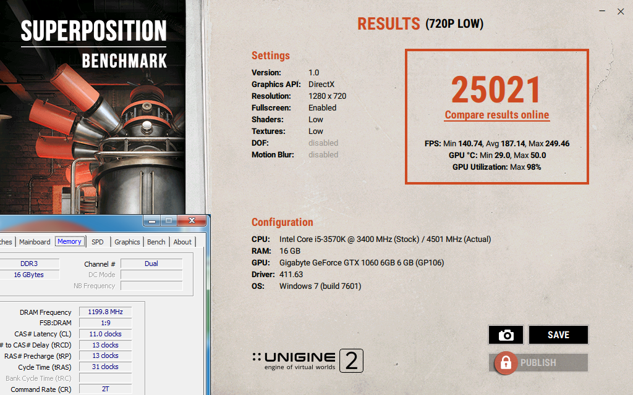Click the Superposition Benchmark title banner

click(94, 44)
